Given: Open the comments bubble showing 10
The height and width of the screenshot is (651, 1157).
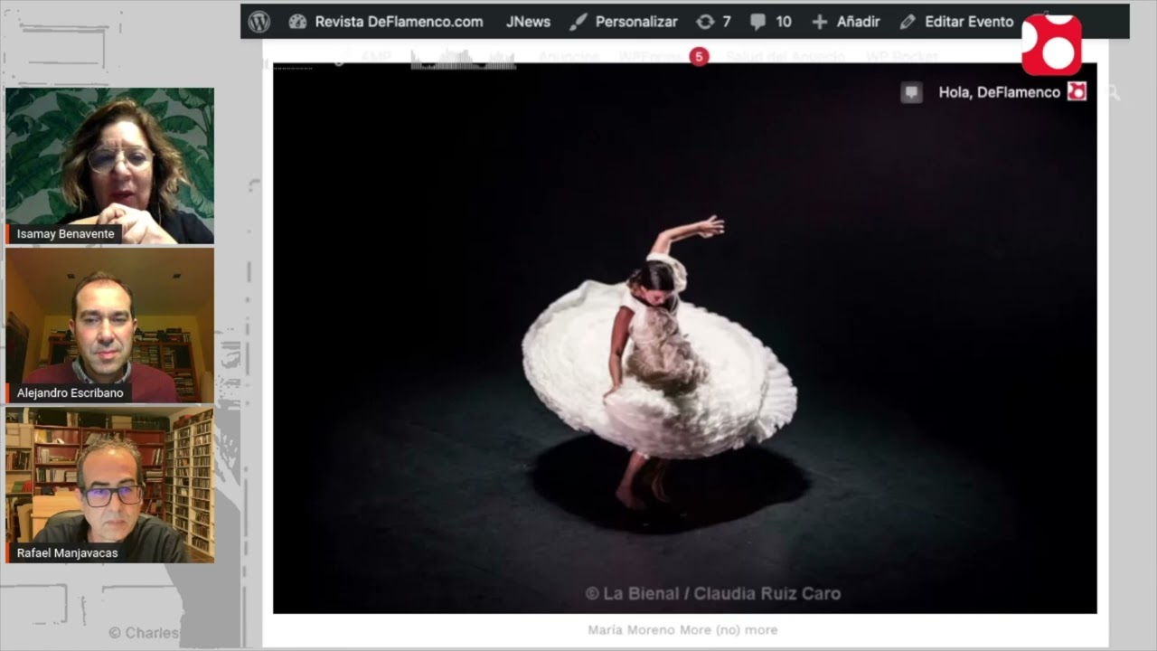Looking at the screenshot, I should click(770, 22).
